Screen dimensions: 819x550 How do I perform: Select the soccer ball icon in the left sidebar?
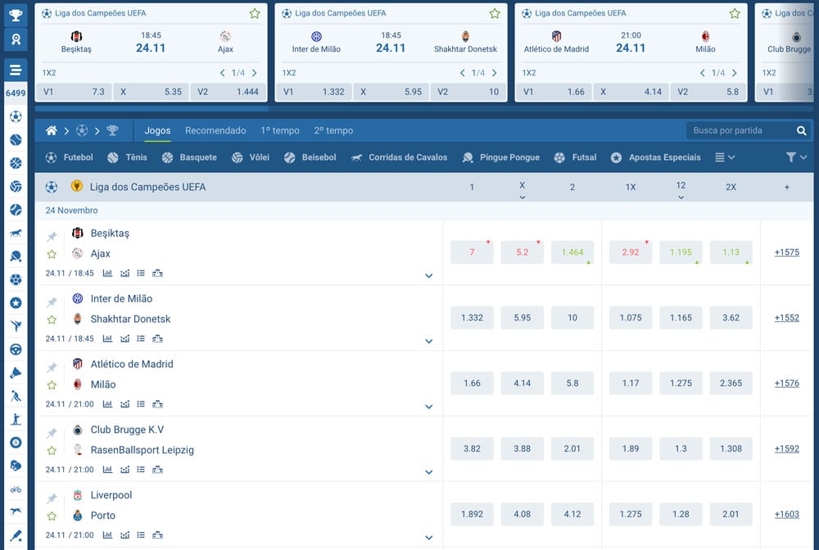(16, 116)
